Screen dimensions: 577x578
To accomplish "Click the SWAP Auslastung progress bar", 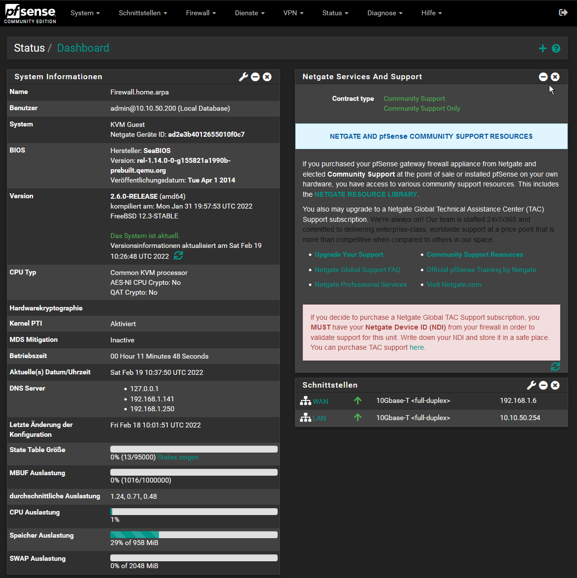I will pyautogui.click(x=193, y=558).
